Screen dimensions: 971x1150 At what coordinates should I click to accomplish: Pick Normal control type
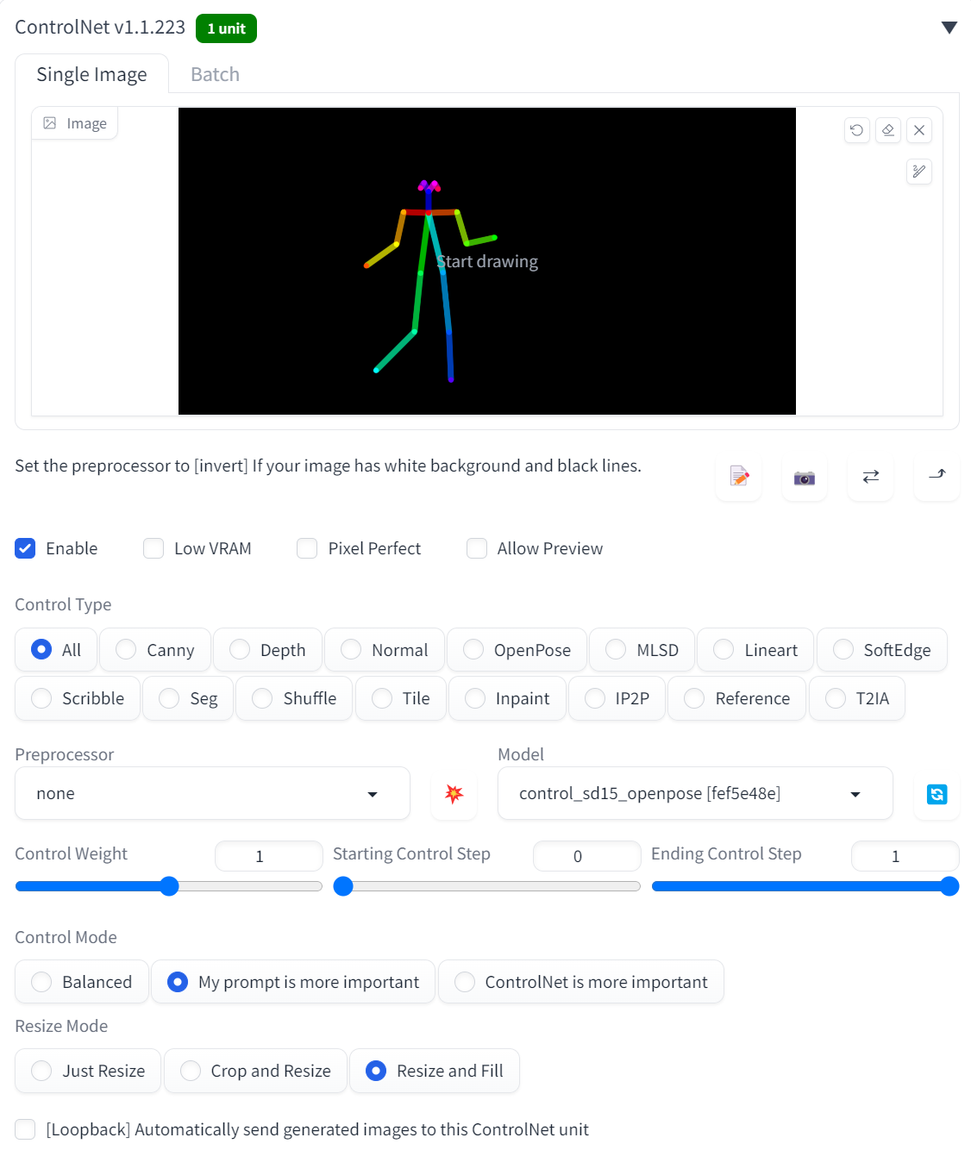[x=385, y=650]
